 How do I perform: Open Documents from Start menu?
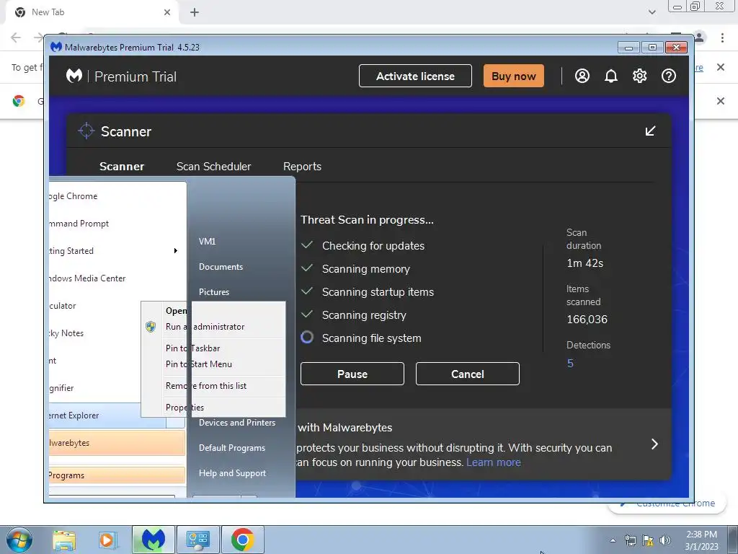click(x=221, y=267)
